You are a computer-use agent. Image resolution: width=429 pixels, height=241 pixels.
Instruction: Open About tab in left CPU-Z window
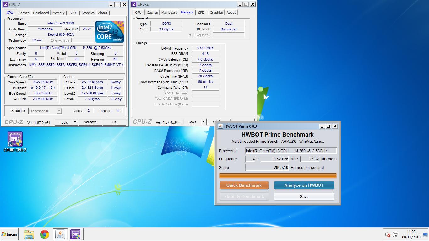(x=103, y=13)
